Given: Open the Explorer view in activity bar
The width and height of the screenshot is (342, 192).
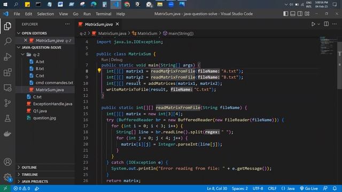Looking at the screenshot, I should click(x=7, y=26).
